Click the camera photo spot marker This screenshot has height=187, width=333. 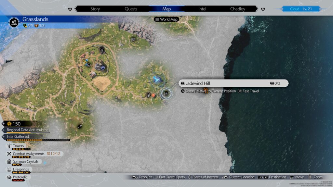[133, 40]
